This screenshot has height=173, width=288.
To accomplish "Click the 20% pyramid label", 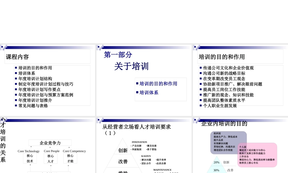I will coord(216,162).
